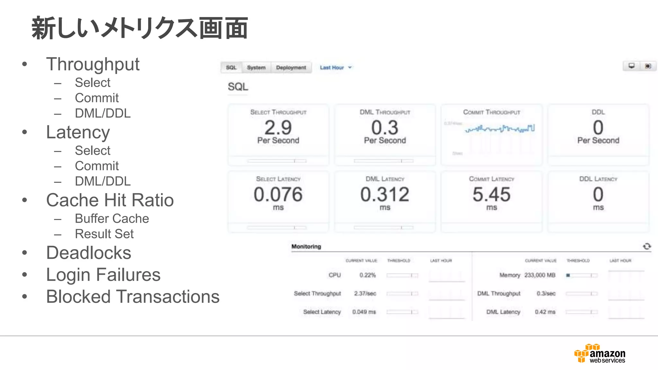
Task: Click the Blocked Transactions bullet text
Action: click(133, 296)
